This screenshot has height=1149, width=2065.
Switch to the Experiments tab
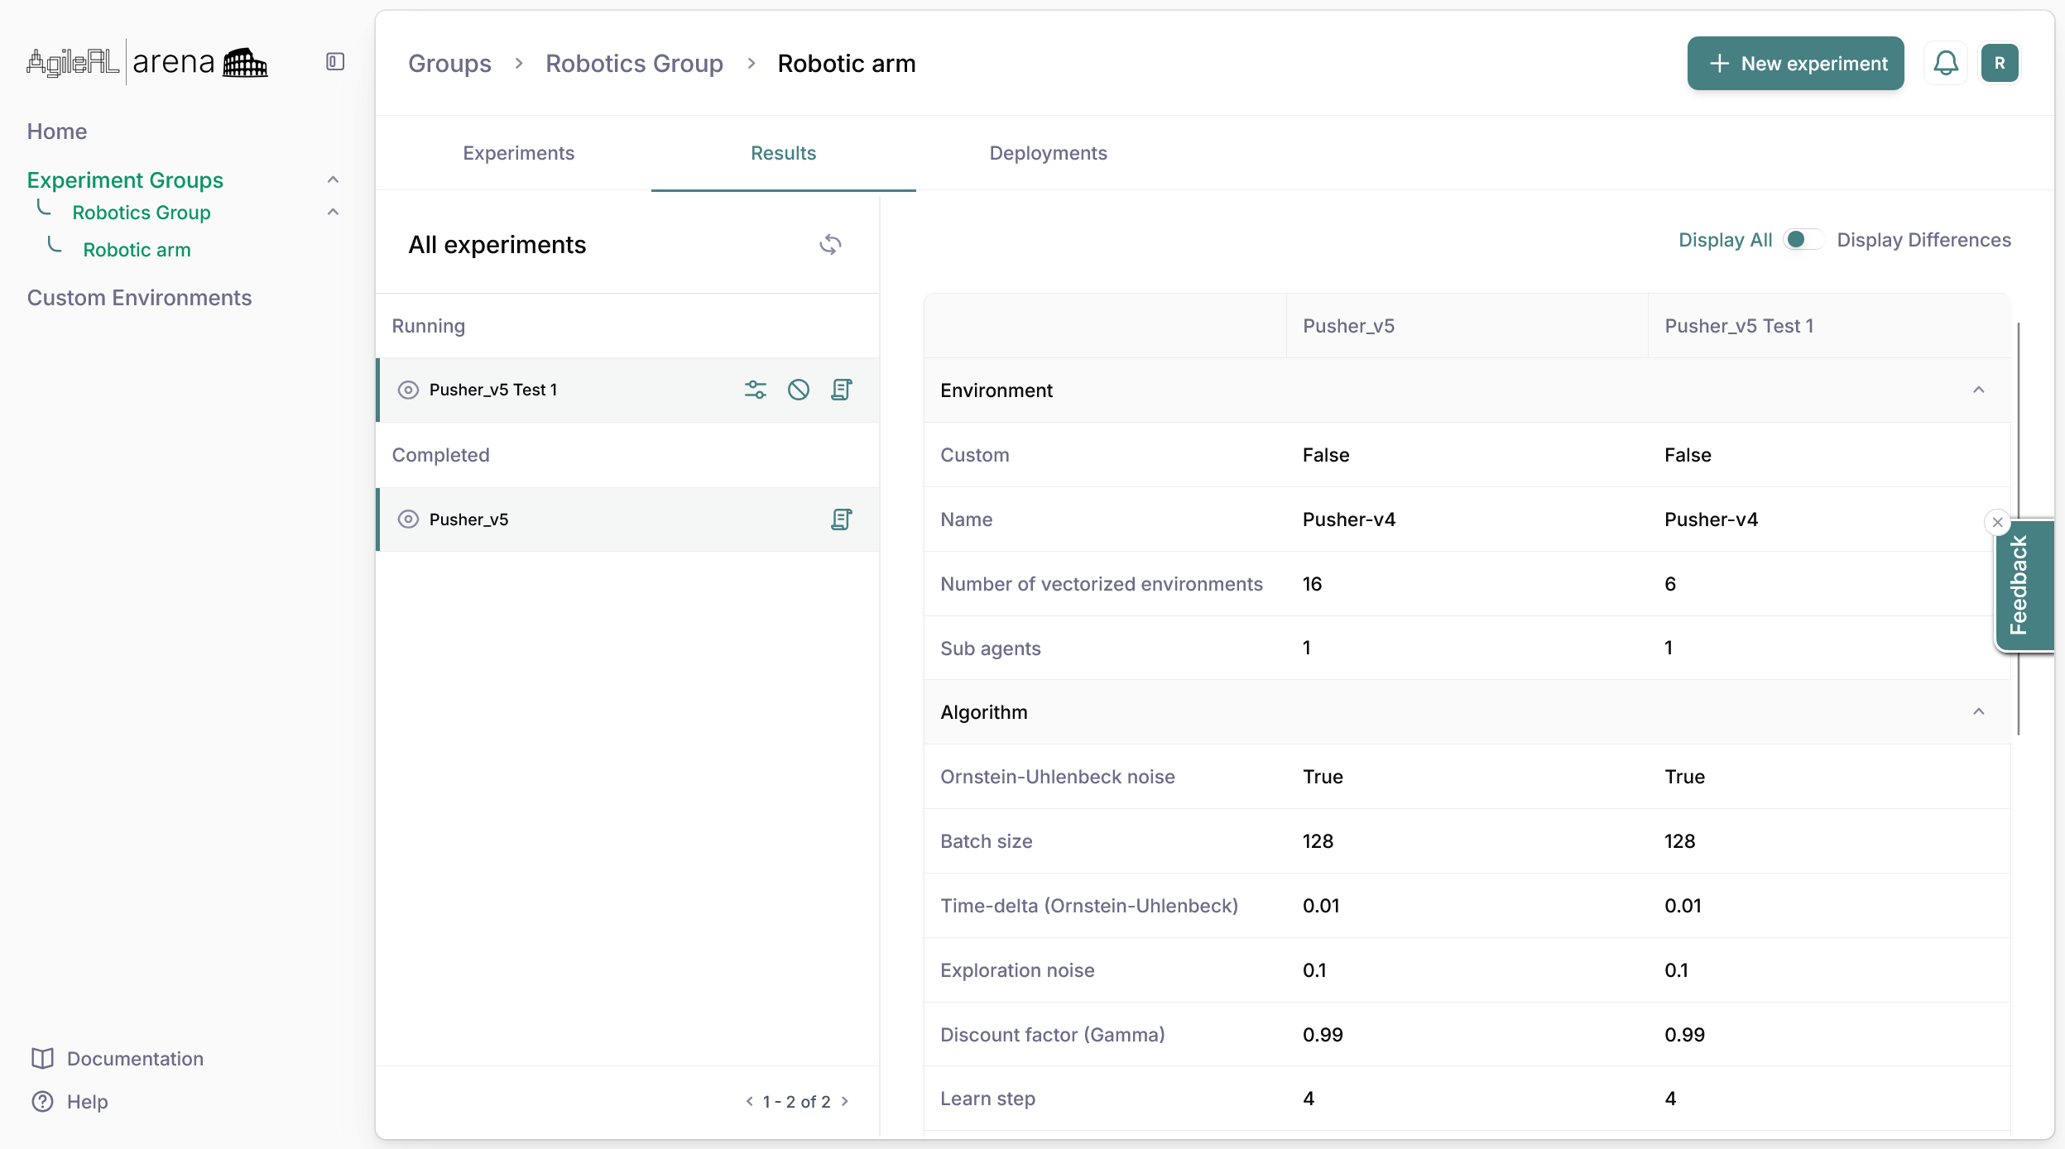point(518,153)
